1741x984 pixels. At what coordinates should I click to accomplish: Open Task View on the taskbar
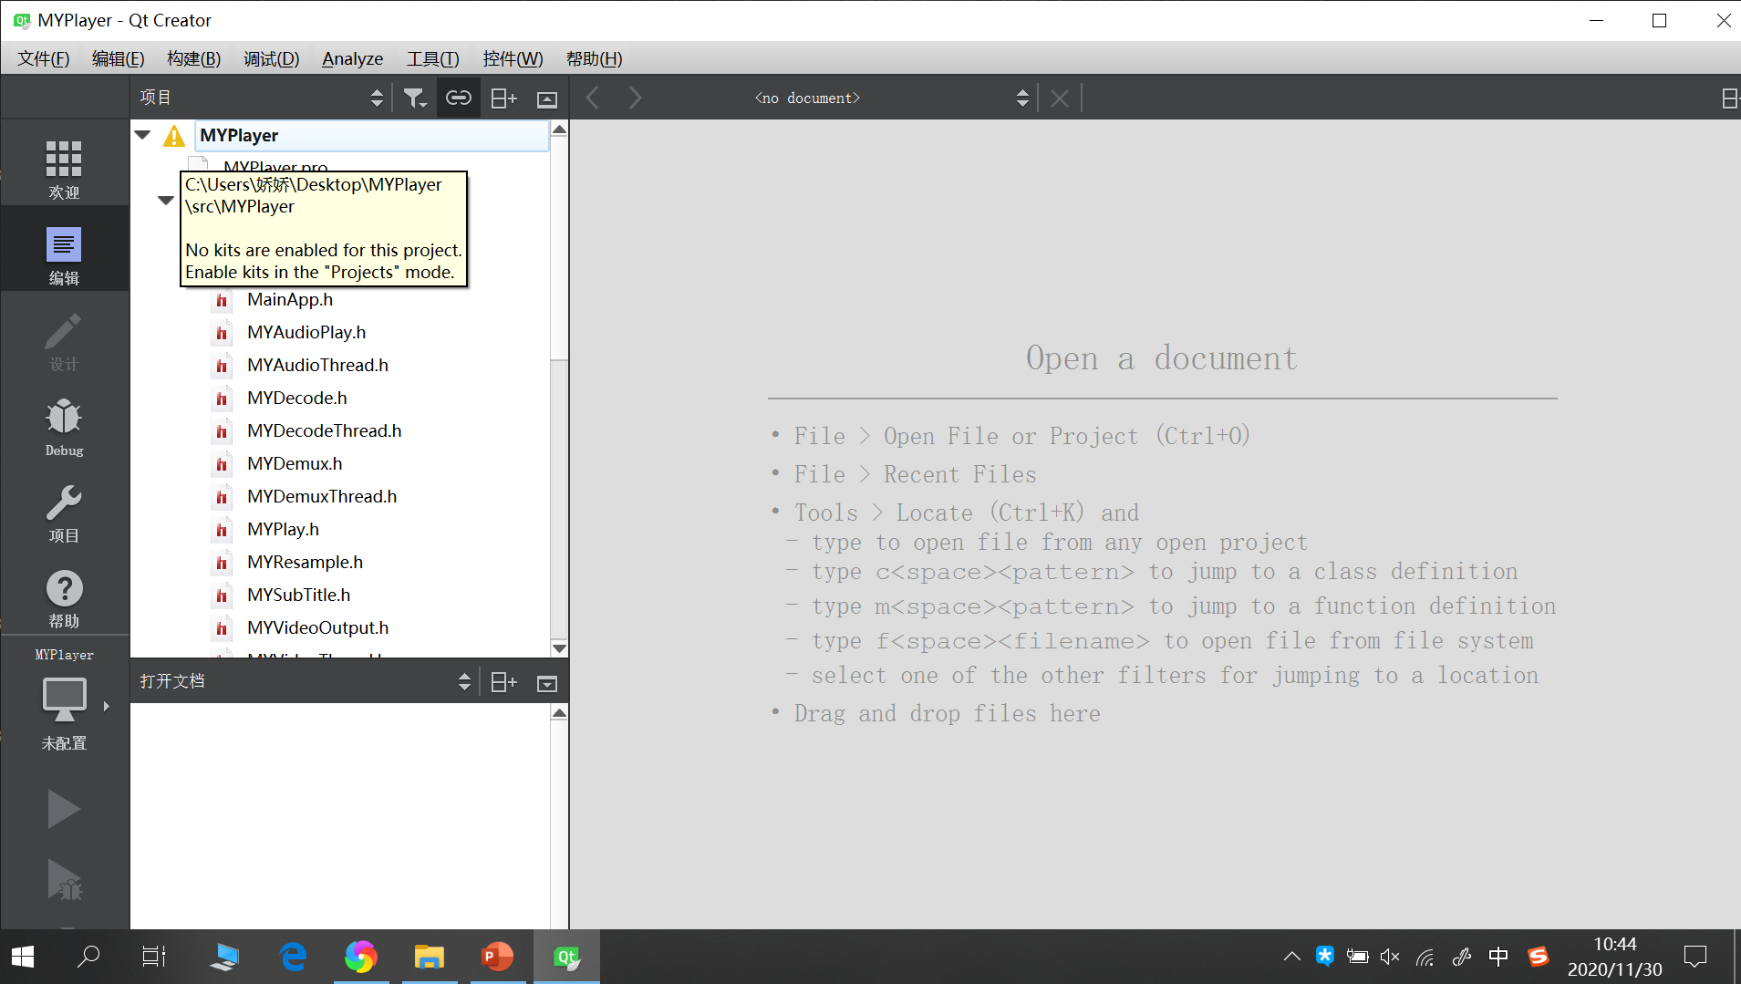pyautogui.click(x=154, y=957)
